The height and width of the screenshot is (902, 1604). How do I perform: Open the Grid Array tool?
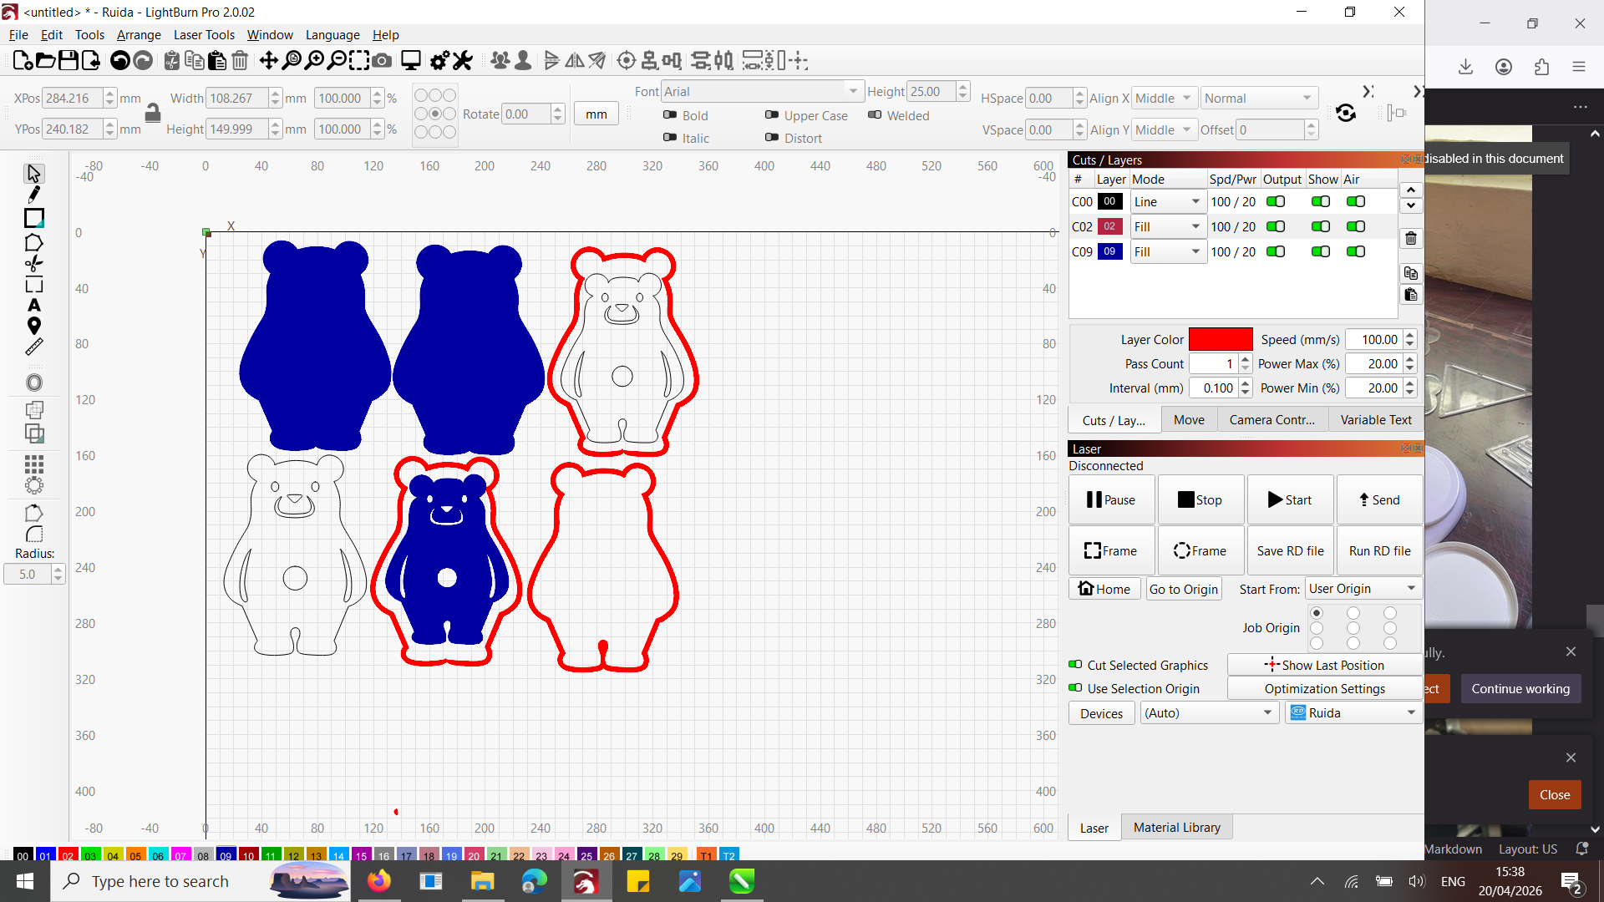pyautogui.click(x=33, y=464)
